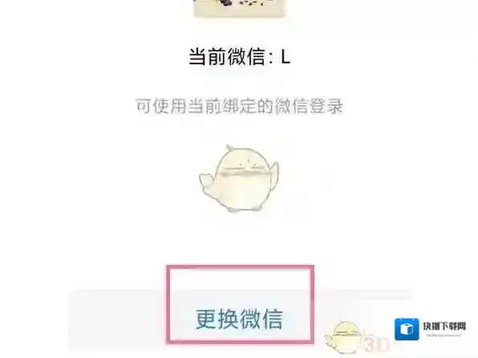
Task: Click the large chick mascot in center
Action: [239, 178]
